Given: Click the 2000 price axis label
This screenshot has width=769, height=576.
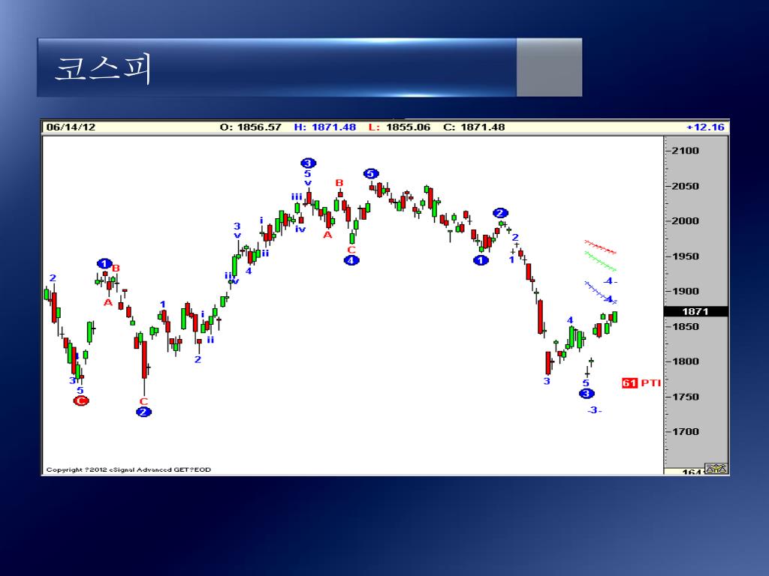Looking at the screenshot, I should (685, 221).
